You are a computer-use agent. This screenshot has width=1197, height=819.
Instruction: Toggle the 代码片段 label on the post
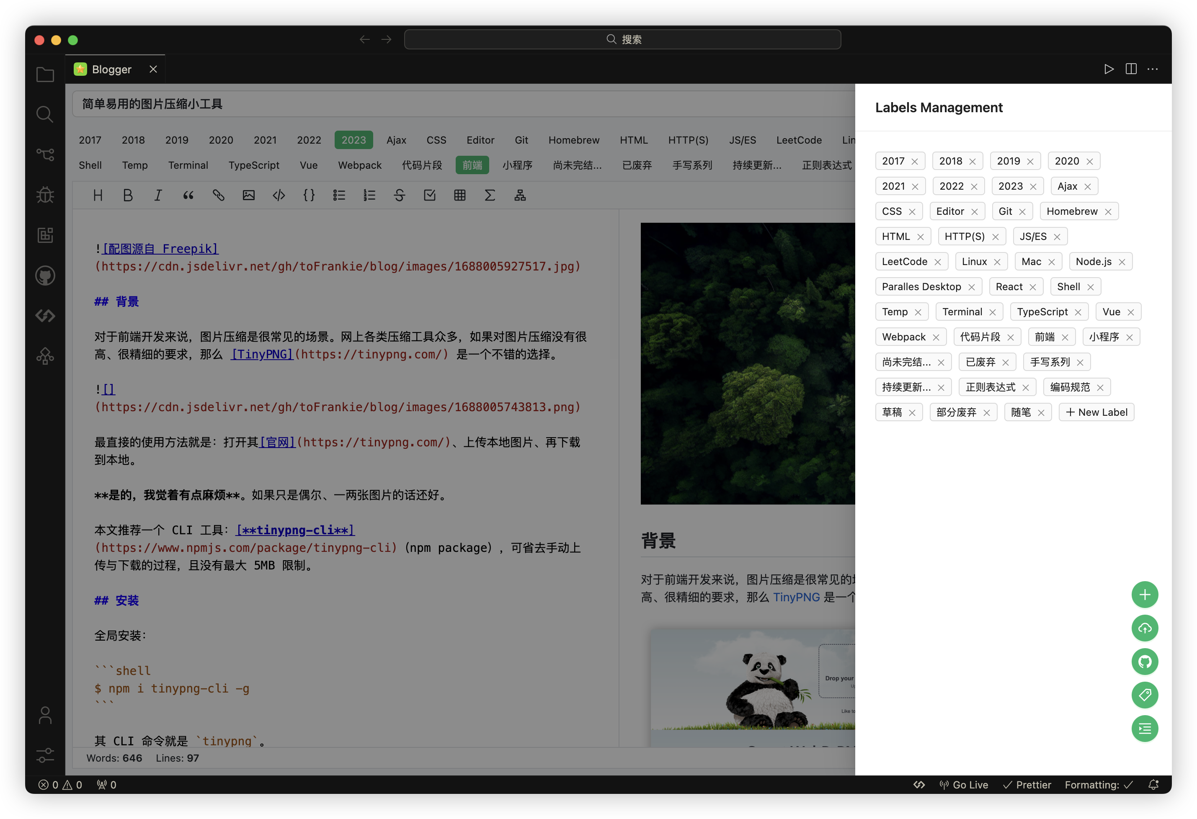click(x=422, y=165)
